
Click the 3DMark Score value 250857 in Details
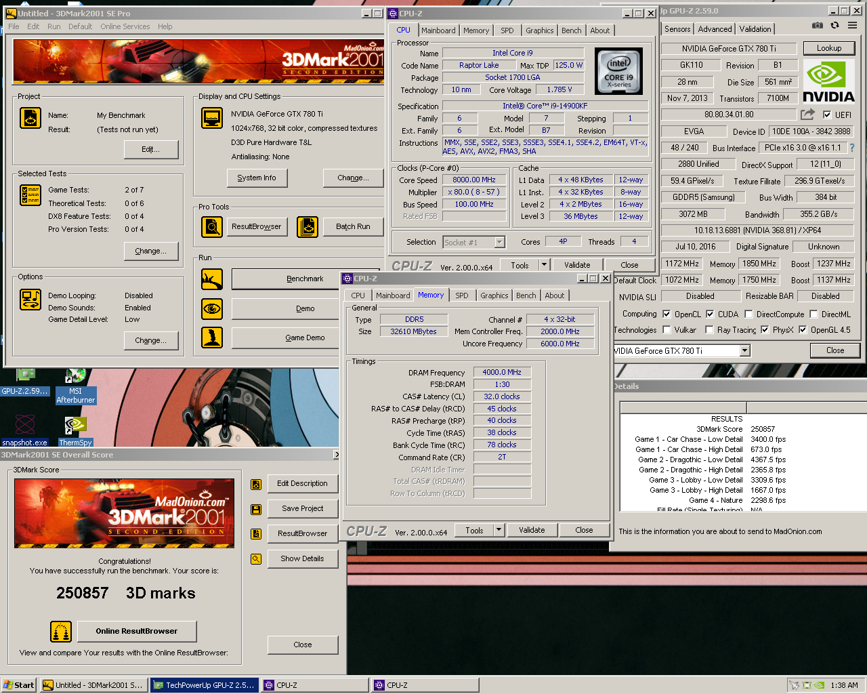763,429
